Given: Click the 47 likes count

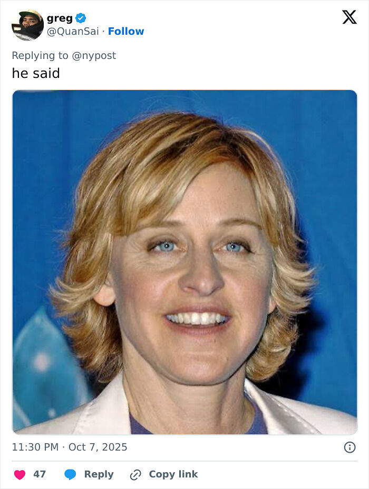Looking at the screenshot, I should (x=40, y=474).
